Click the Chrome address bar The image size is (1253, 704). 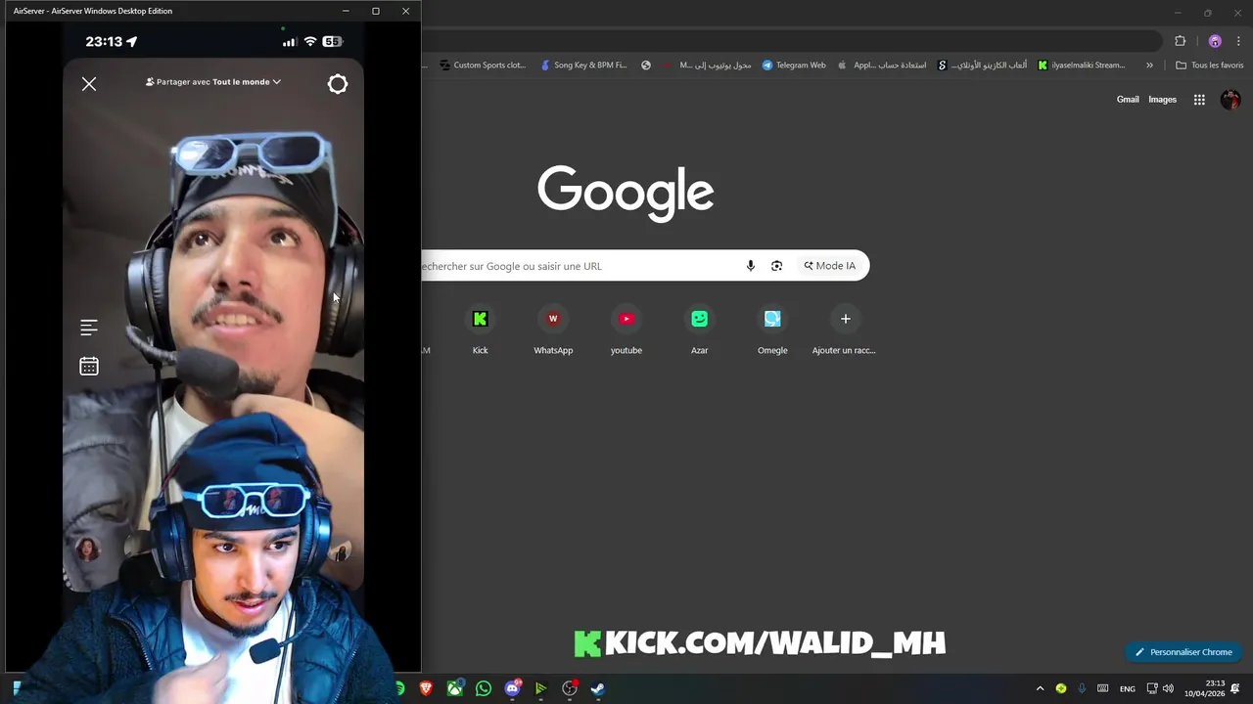coord(793,41)
